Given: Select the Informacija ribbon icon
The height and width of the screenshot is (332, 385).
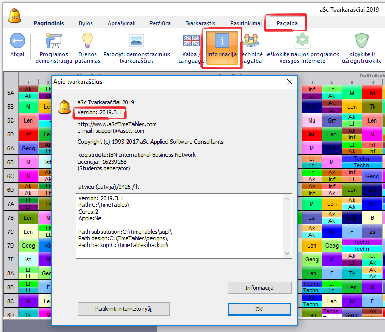Looking at the screenshot, I should click(222, 41).
